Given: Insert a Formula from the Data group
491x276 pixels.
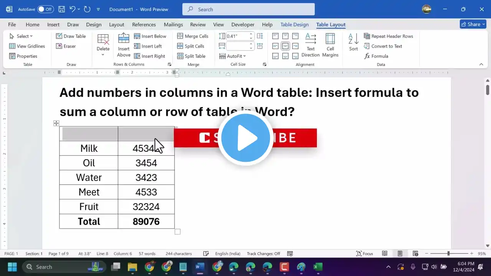Looking at the screenshot, I should click(376, 56).
